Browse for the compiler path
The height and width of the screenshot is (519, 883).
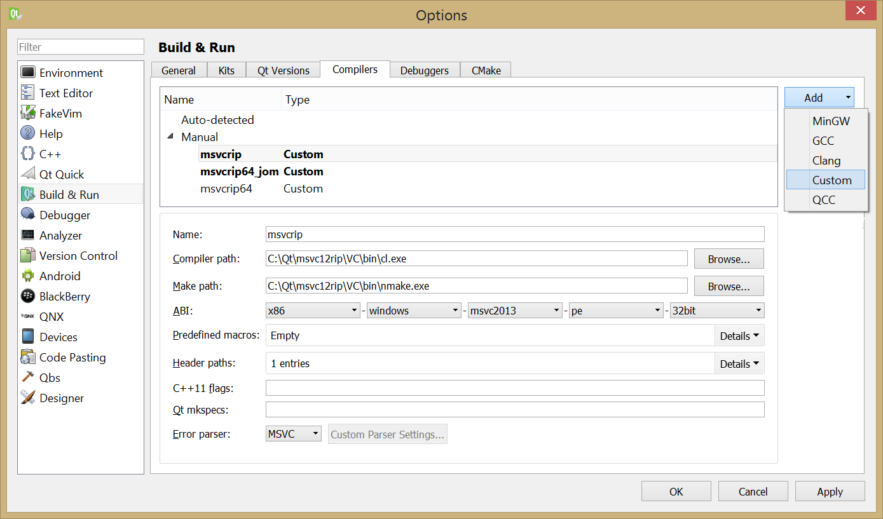pos(729,259)
